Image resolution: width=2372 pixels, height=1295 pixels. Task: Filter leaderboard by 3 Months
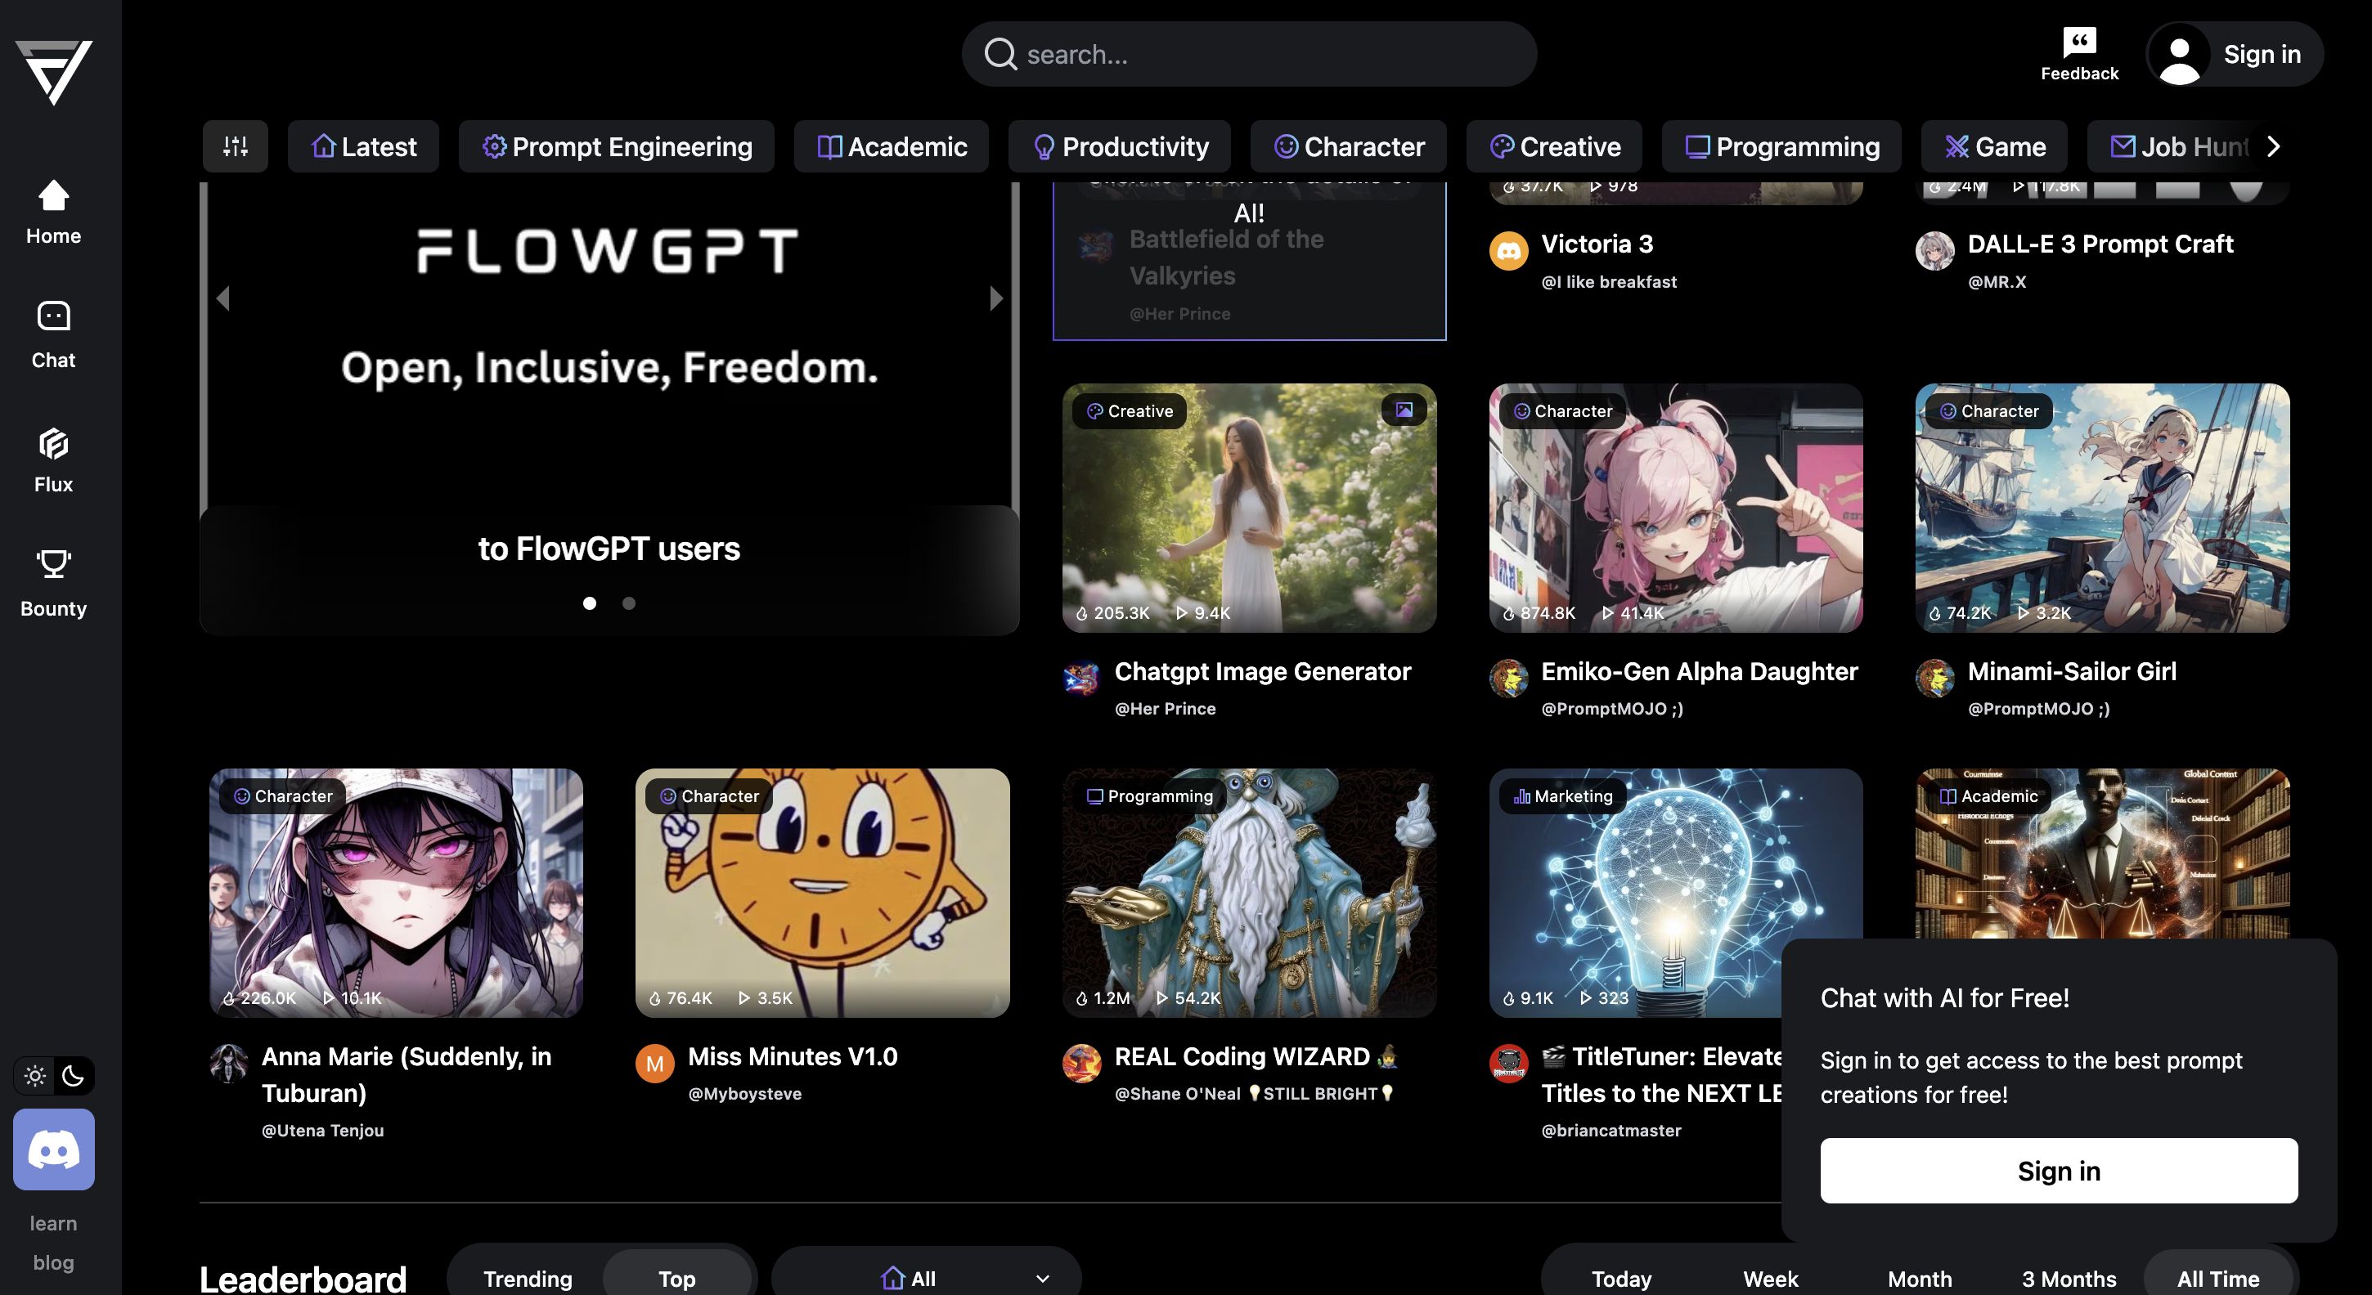(2068, 1279)
